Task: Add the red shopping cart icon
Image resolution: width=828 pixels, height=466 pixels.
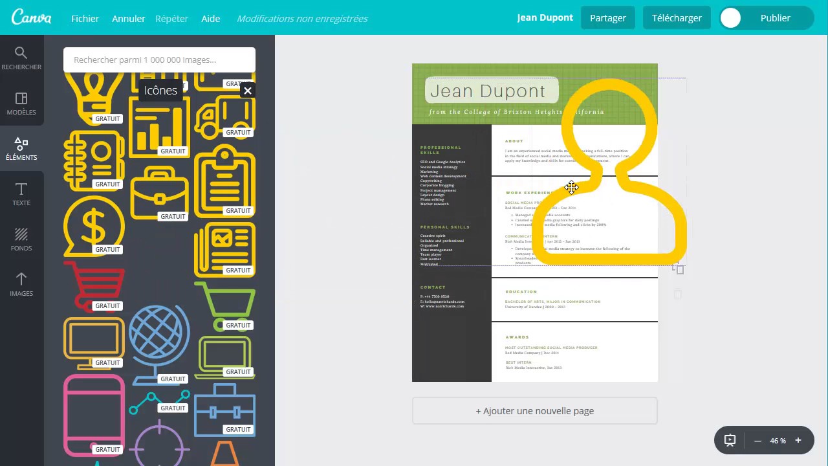Action: click(94, 286)
